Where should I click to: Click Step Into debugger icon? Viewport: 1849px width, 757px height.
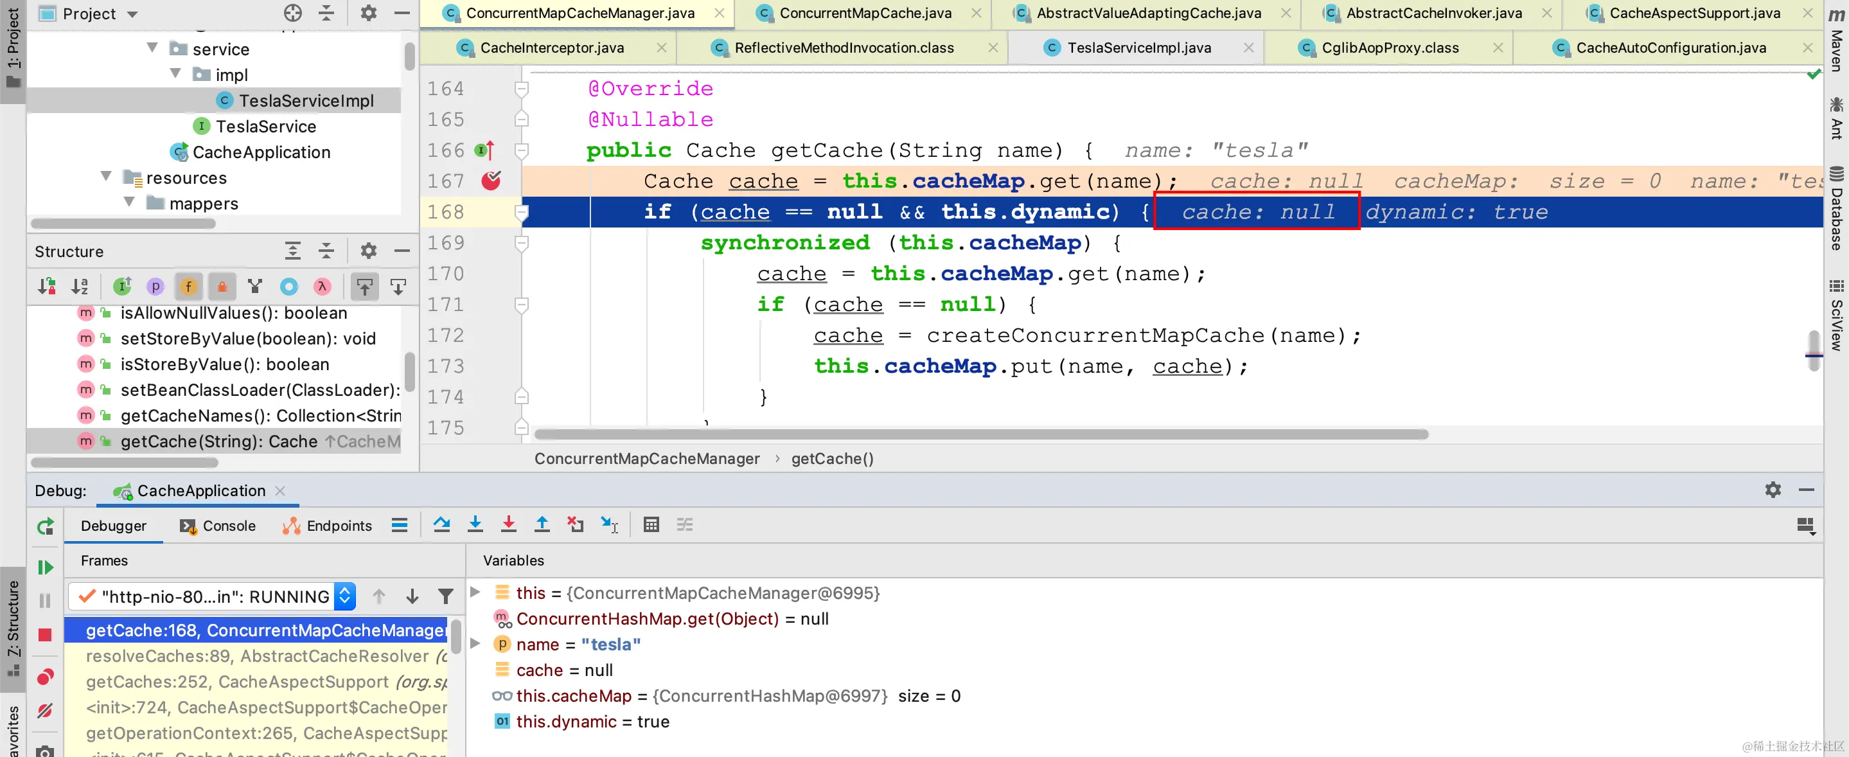coord(475,525)
